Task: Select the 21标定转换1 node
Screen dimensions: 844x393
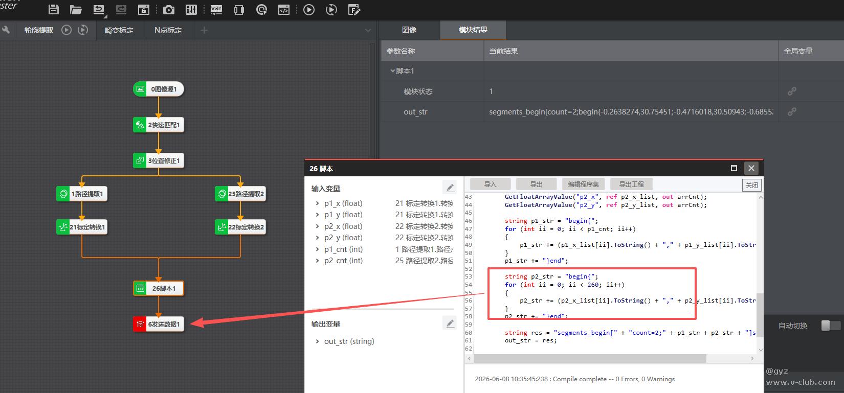Action: (x=82, y=227)
